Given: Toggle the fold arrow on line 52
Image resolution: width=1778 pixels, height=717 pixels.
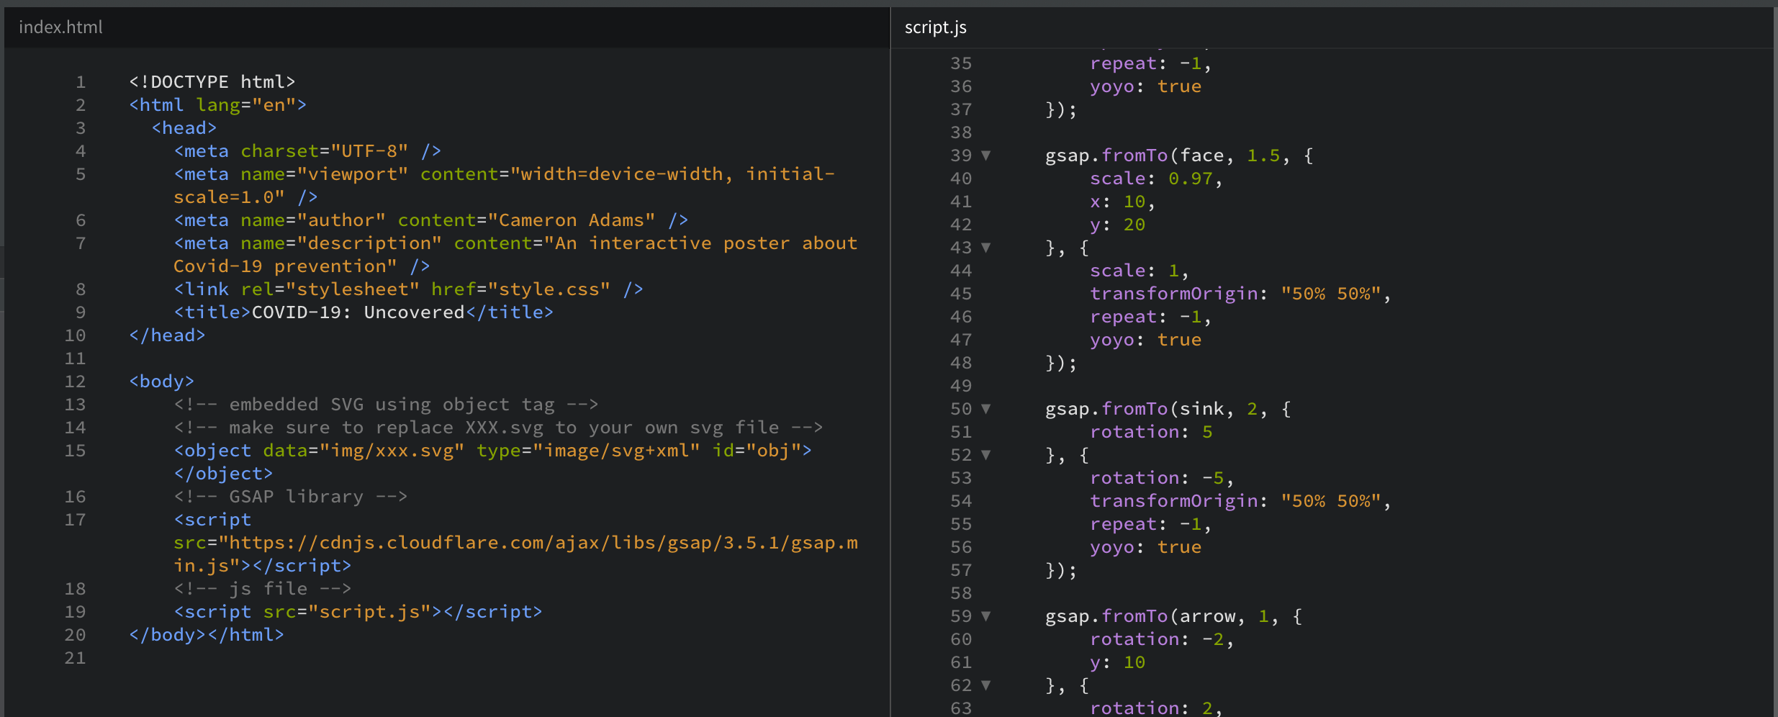Looking at the screenshot, I should 986,455.
